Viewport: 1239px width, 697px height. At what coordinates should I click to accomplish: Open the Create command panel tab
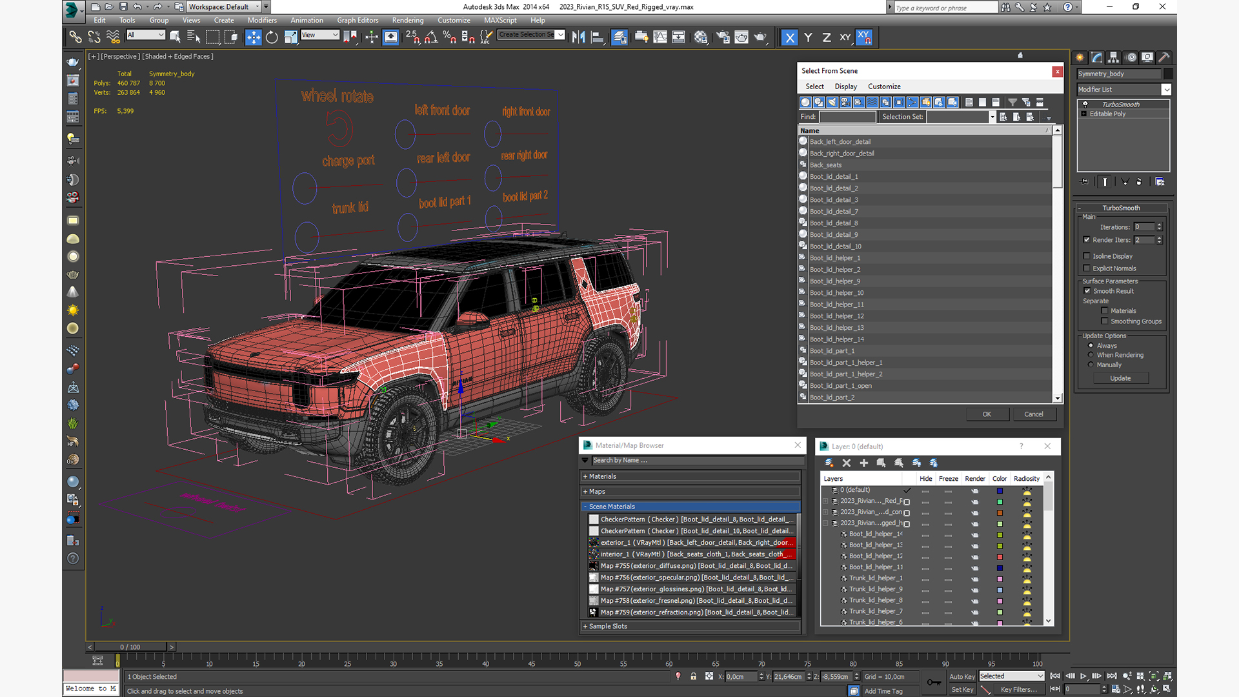pos(1080,57)
